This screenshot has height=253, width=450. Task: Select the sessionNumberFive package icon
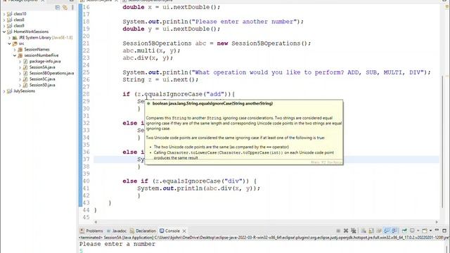click(20, 56)
